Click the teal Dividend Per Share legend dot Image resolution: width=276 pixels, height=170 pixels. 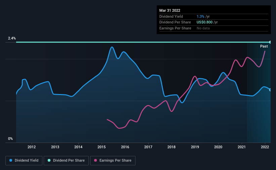pos(49,160)
